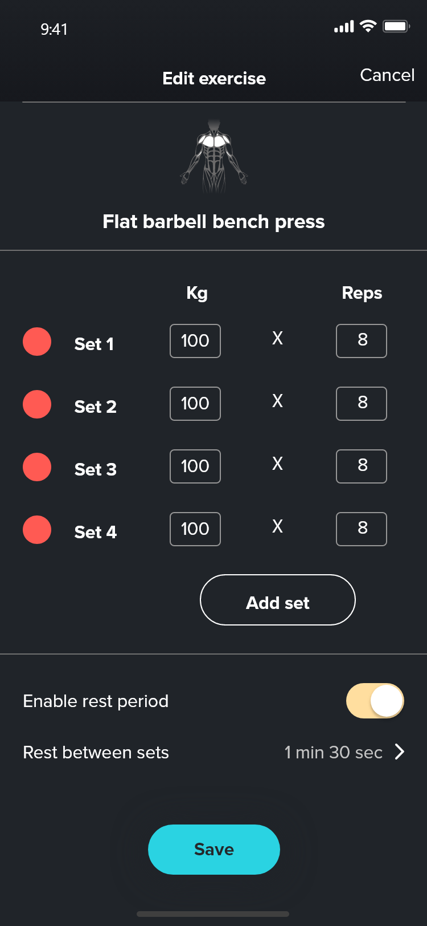
Task: Save the exercise changes
Action: 214,849
